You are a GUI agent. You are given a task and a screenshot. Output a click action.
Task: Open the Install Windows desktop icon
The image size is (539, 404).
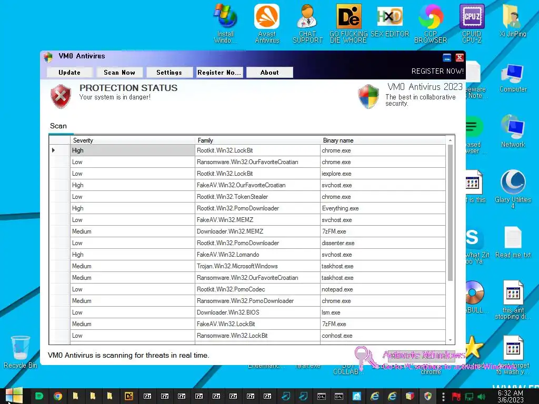[225, 23]
